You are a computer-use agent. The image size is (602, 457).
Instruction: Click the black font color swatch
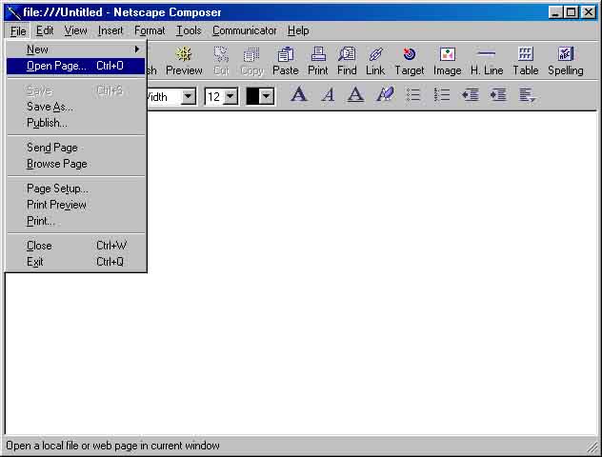click(x=252, y=96)
